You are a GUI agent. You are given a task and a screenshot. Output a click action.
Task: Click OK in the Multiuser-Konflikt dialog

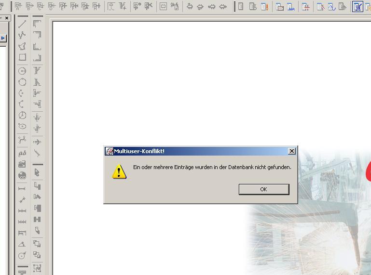264,189
